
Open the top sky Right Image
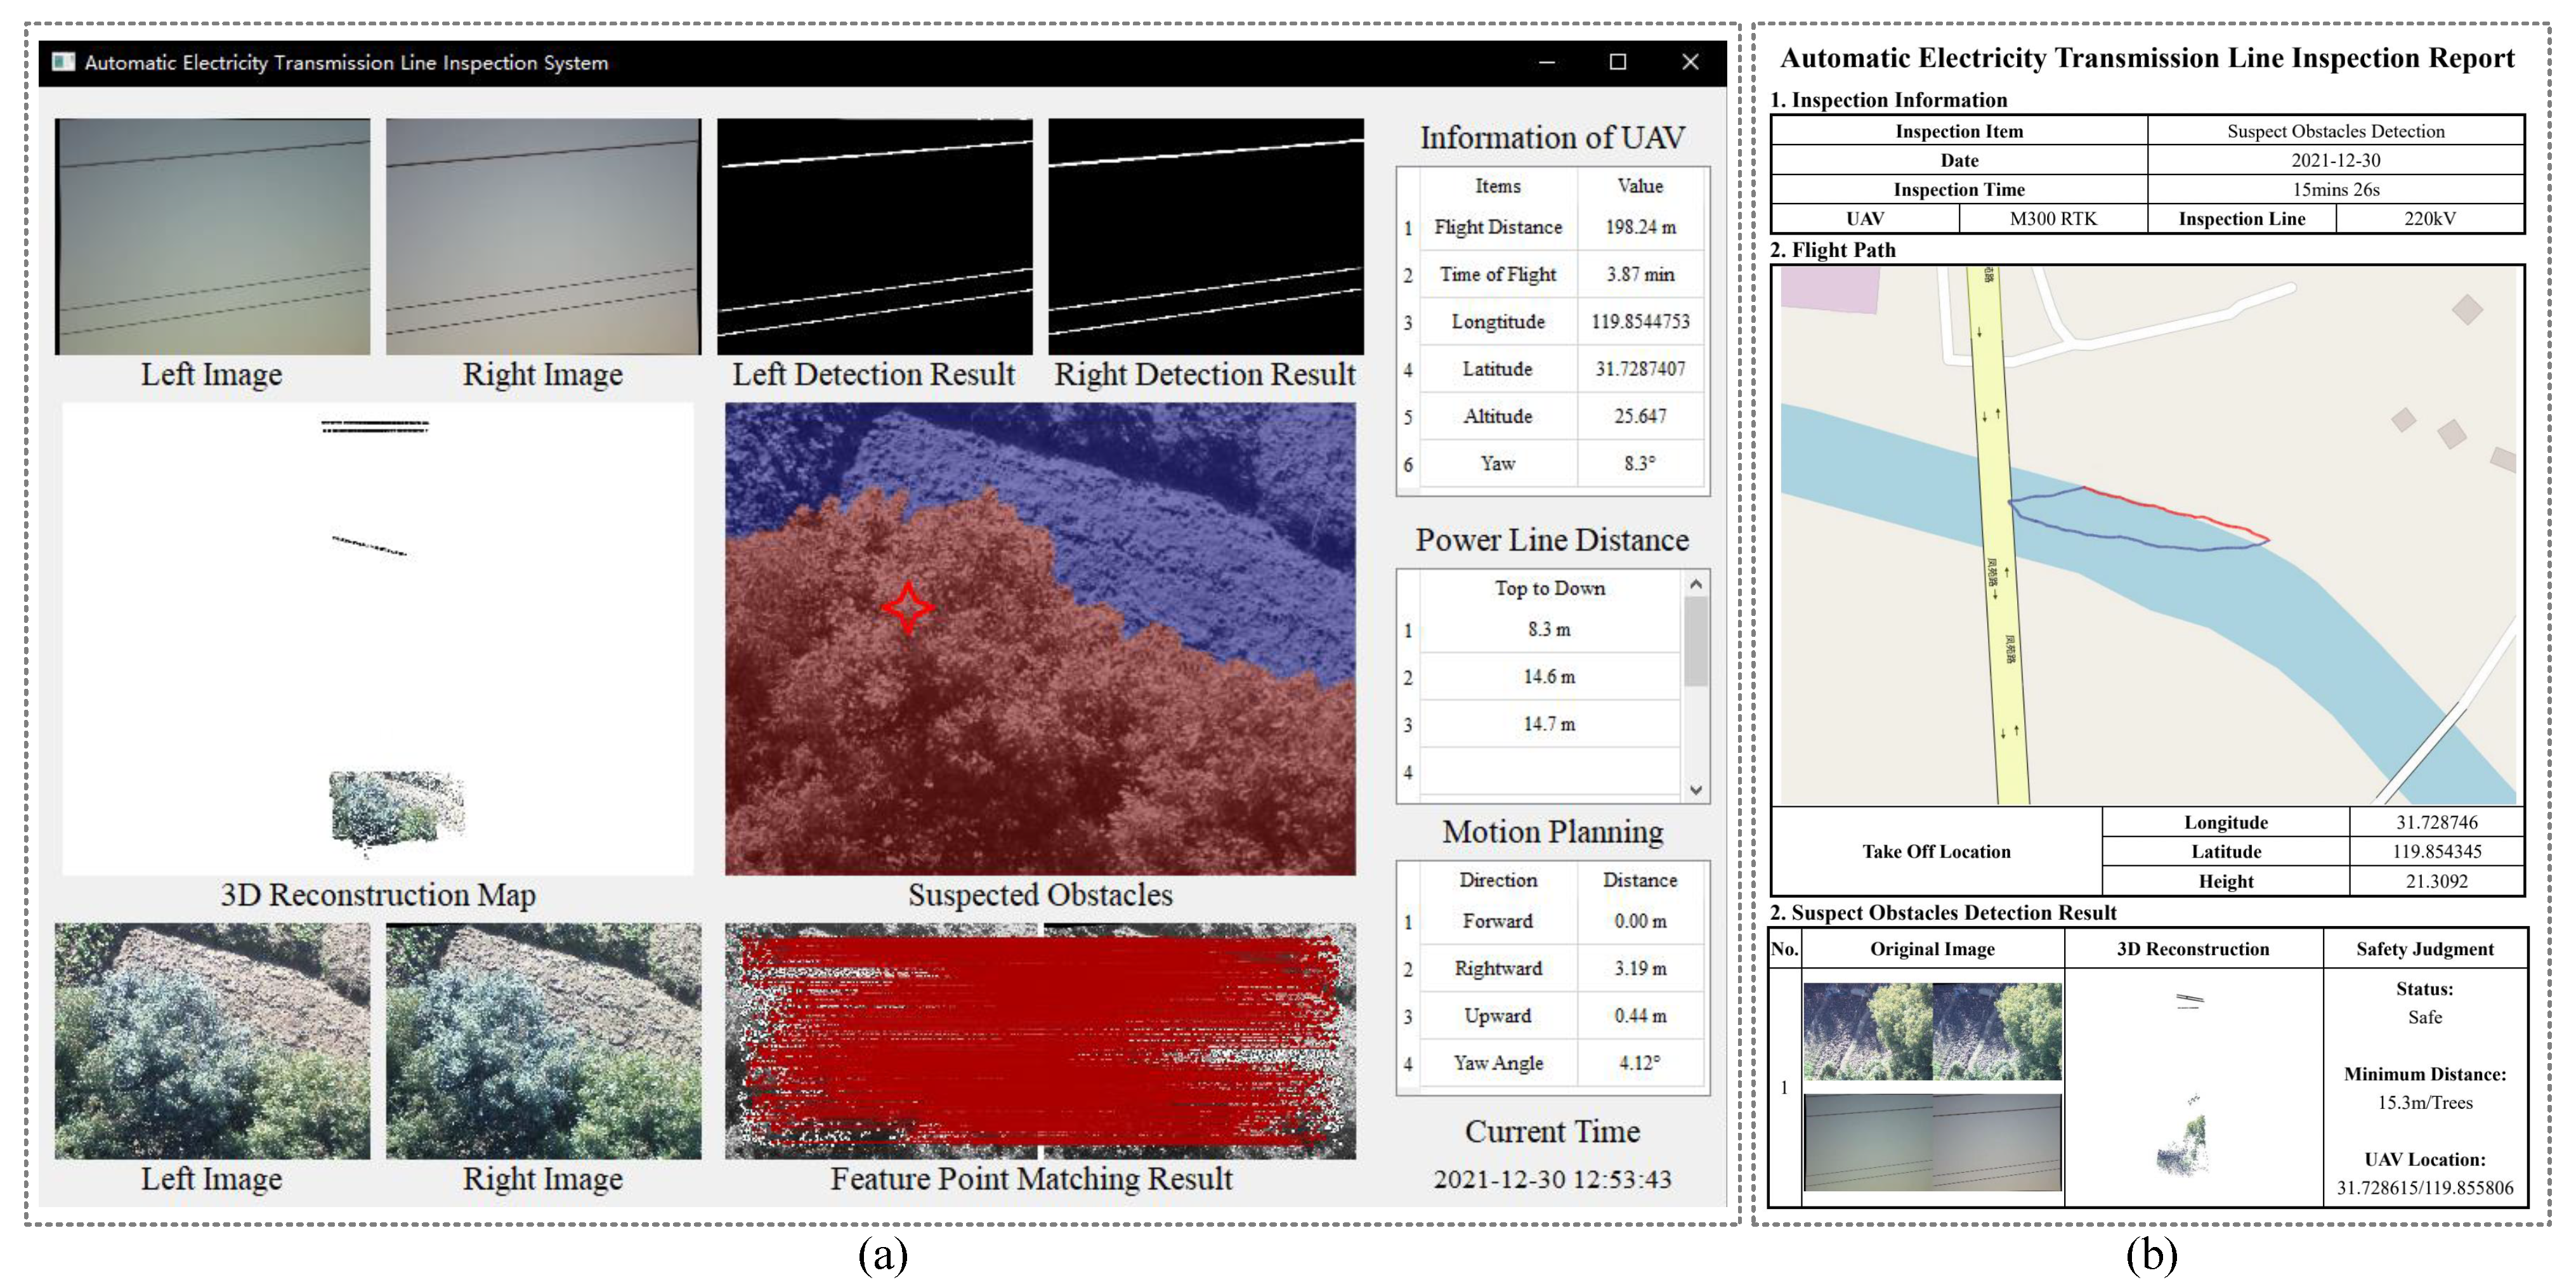[543, 237]
